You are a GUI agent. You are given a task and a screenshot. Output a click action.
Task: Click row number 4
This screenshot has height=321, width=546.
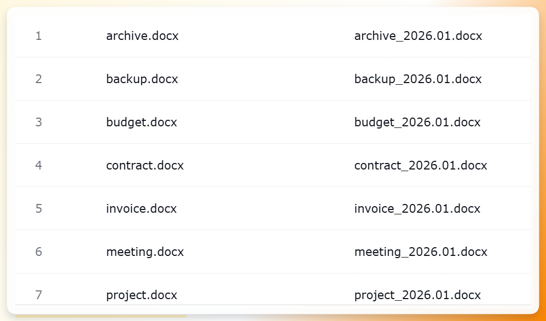[x=39, y=165]
